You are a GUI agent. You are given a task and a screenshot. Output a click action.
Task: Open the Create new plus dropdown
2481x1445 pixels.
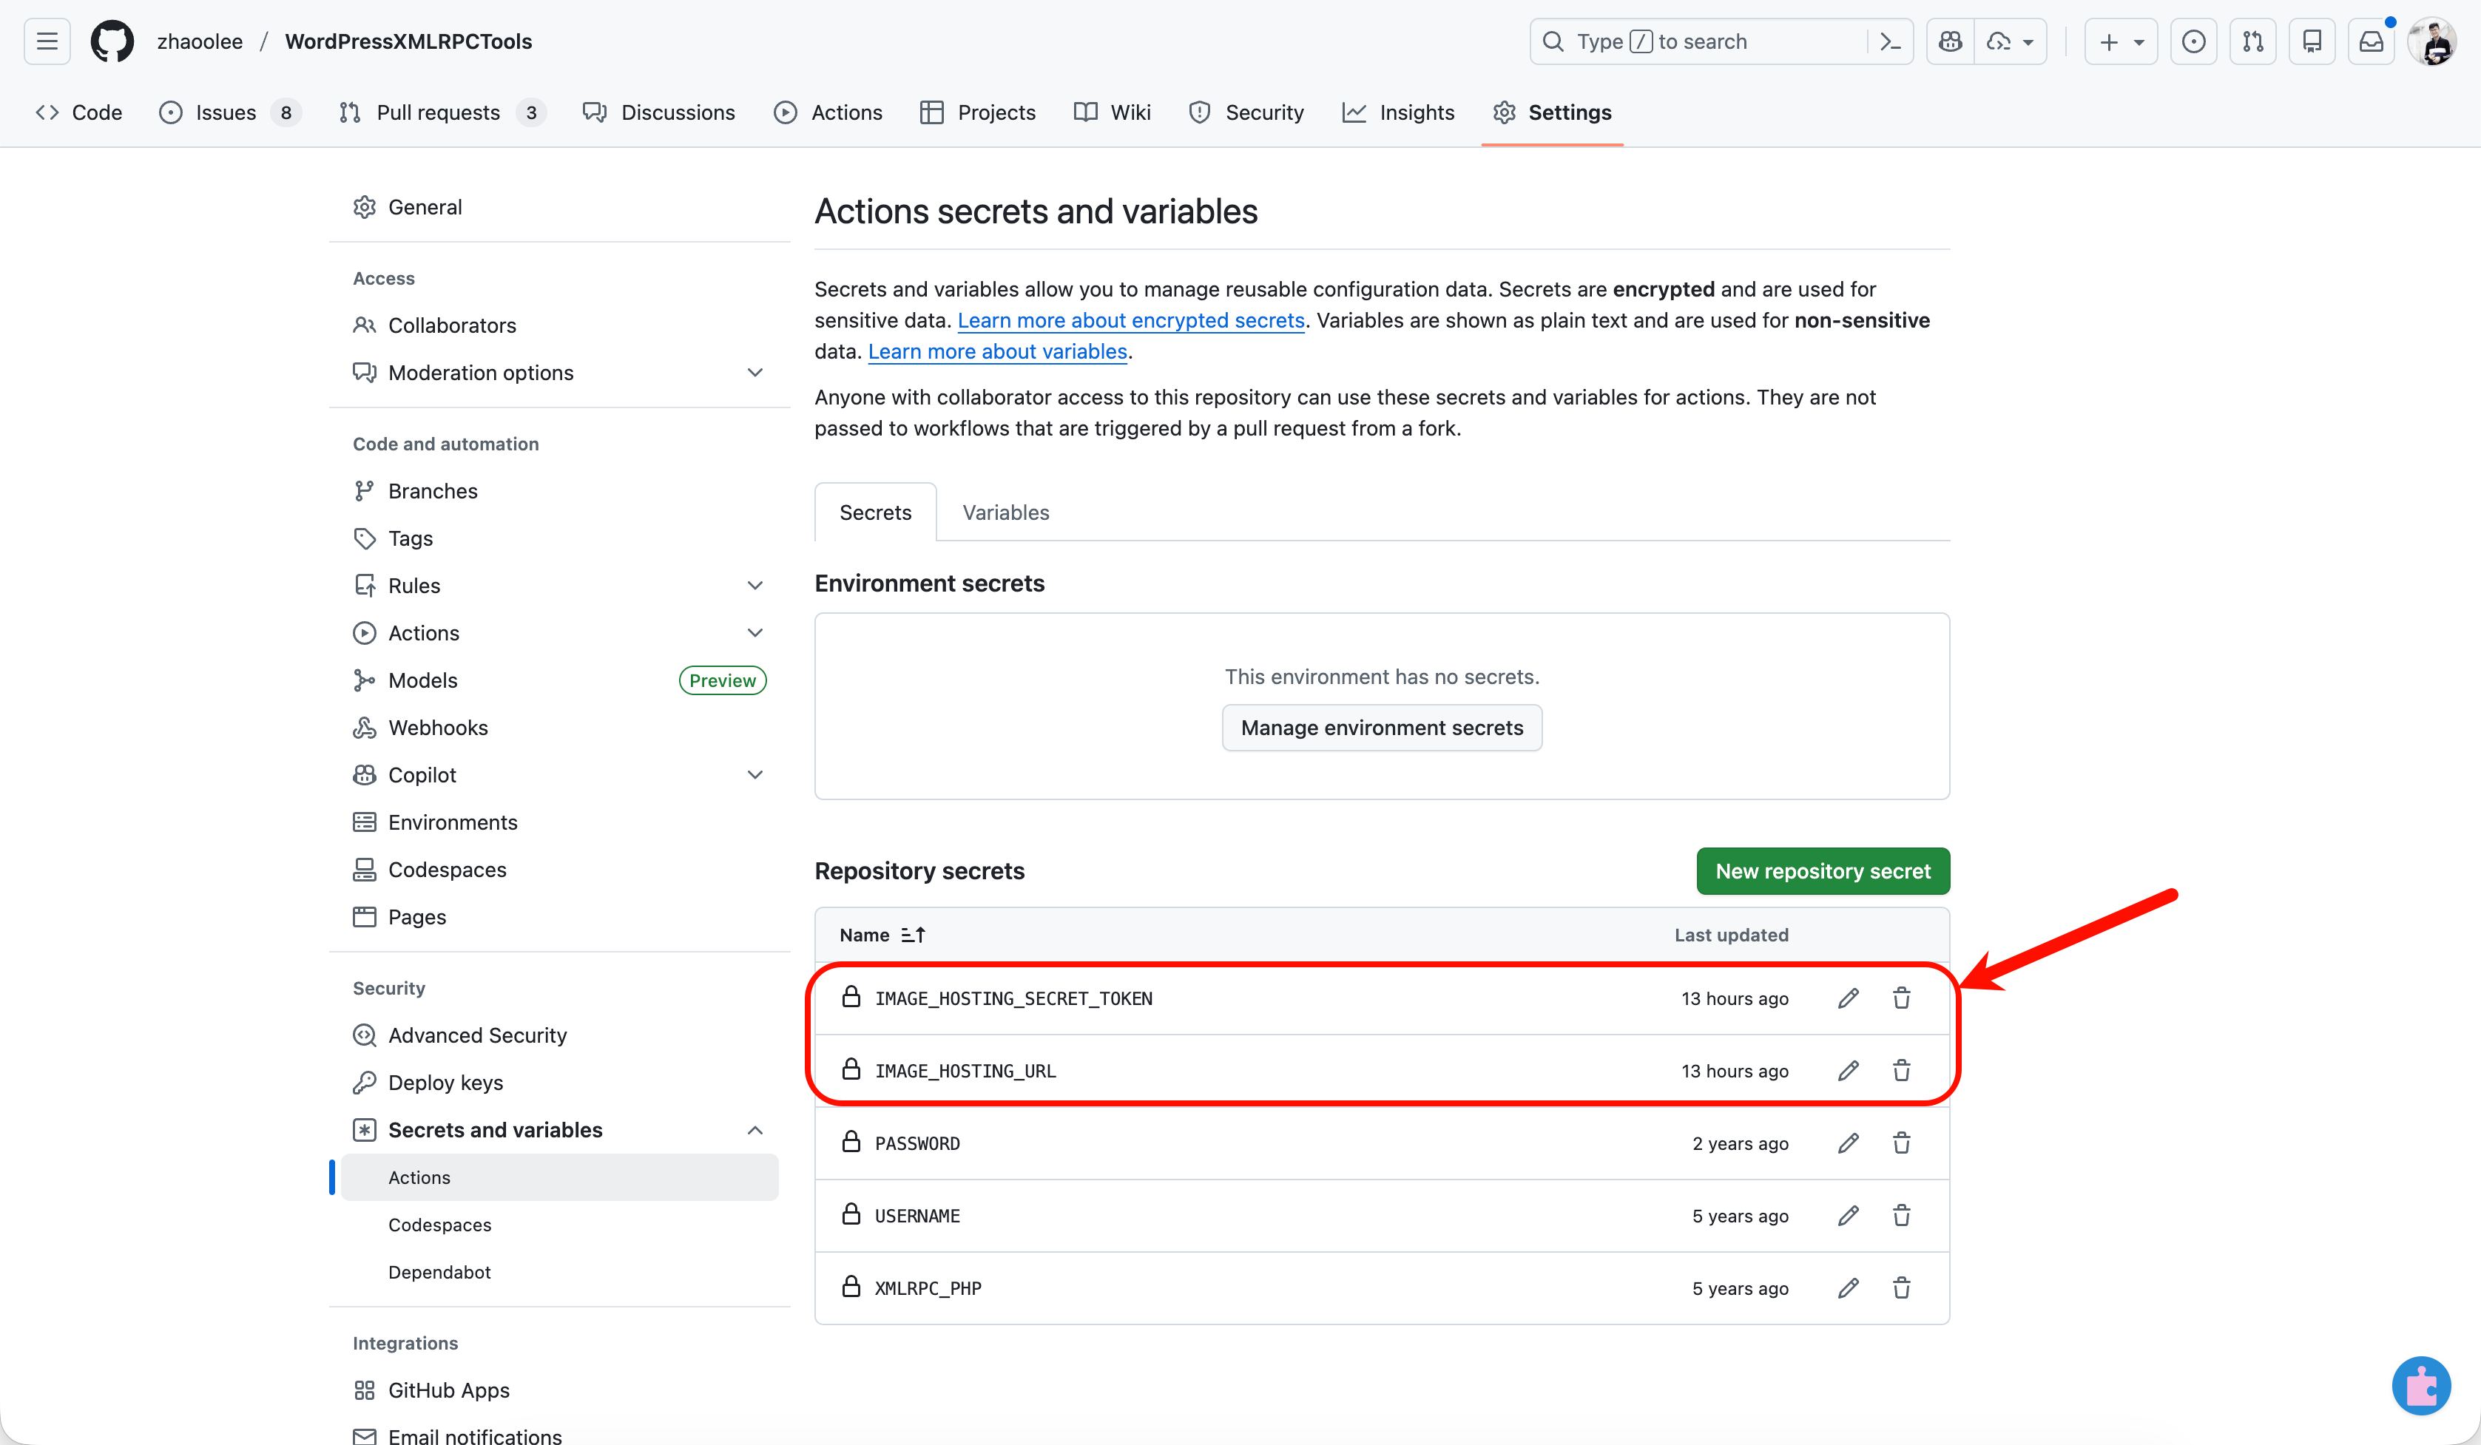click(2121, 41)
